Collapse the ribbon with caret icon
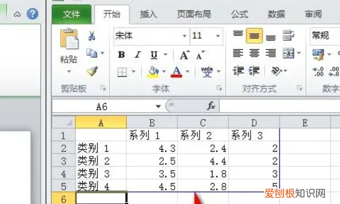 17,14
